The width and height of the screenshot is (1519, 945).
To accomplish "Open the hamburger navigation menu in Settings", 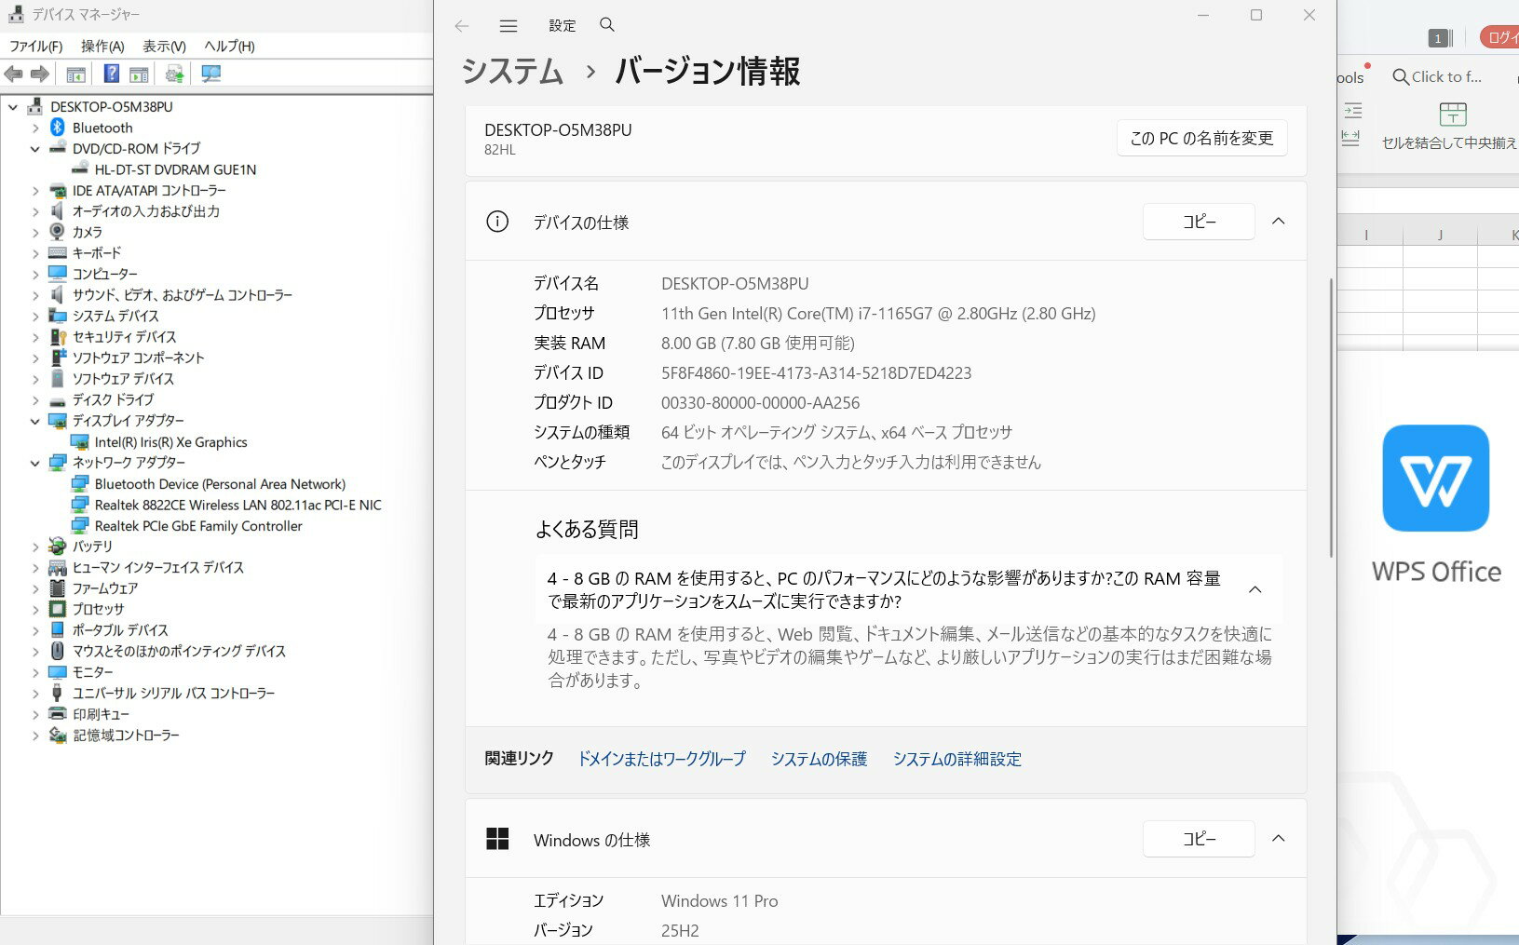I will pos(509,26).
